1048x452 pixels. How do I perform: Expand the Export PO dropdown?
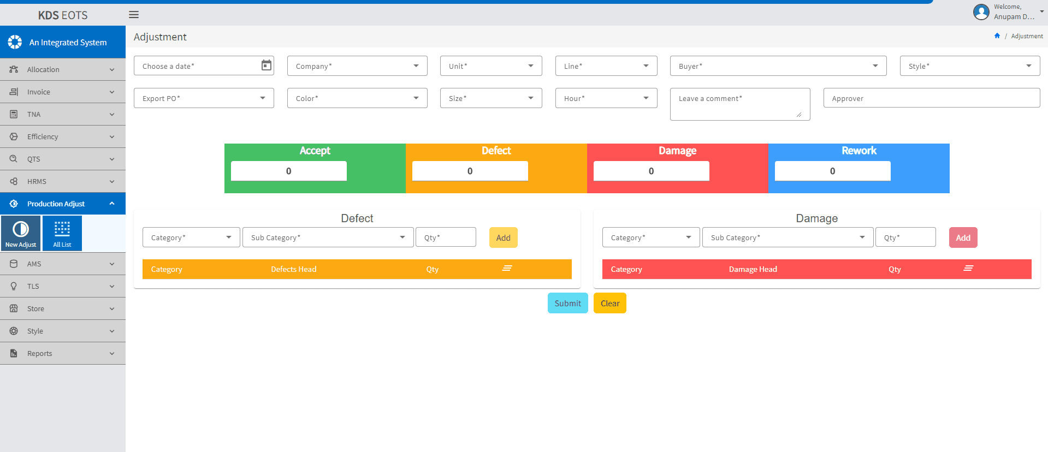pyautogui.click(x=204, y=98)
